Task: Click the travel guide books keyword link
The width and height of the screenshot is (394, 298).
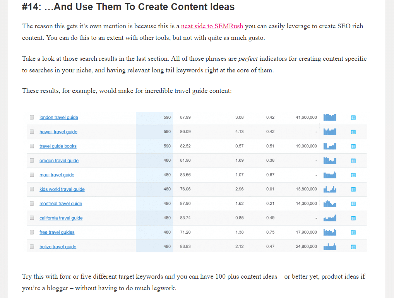Action: click(x=58, y=146)
